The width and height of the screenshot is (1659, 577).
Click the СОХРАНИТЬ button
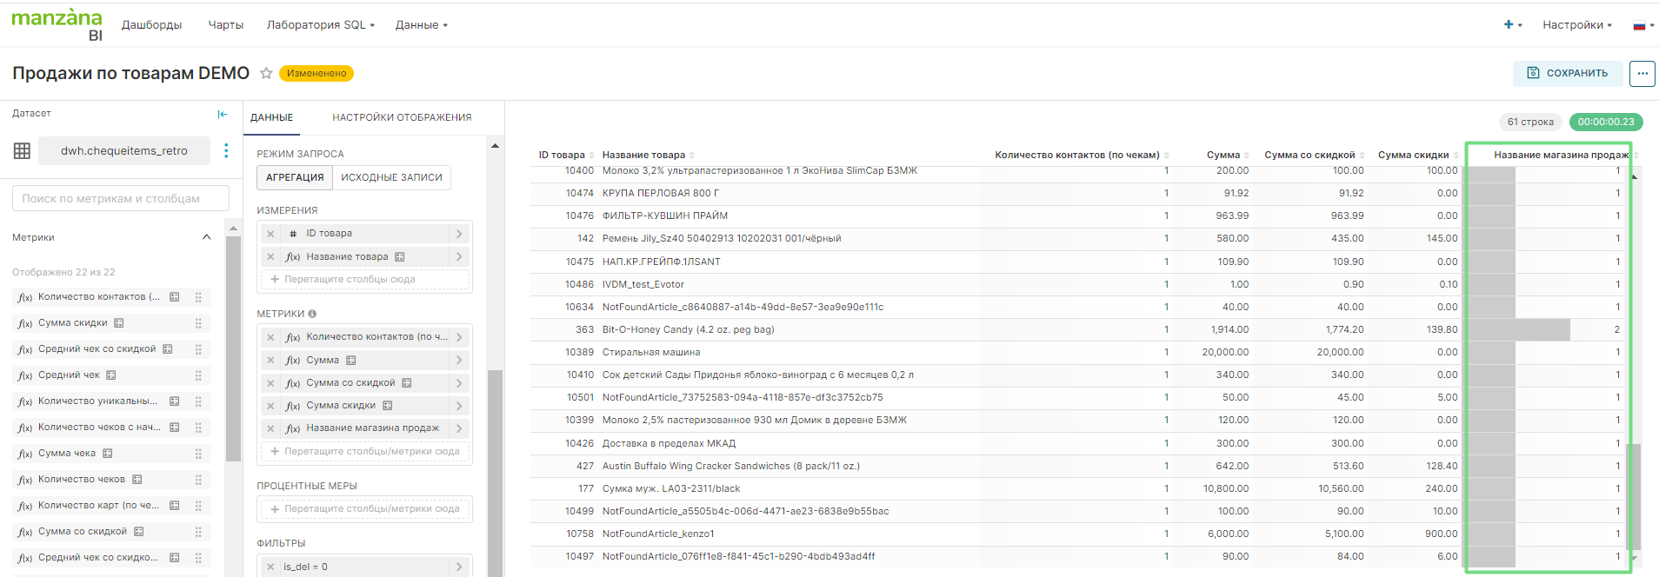1568,74
